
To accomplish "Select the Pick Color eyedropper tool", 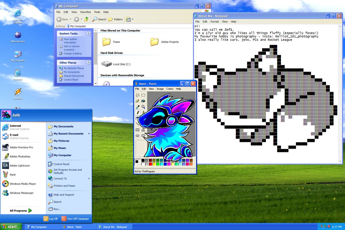I will point(137,107).
